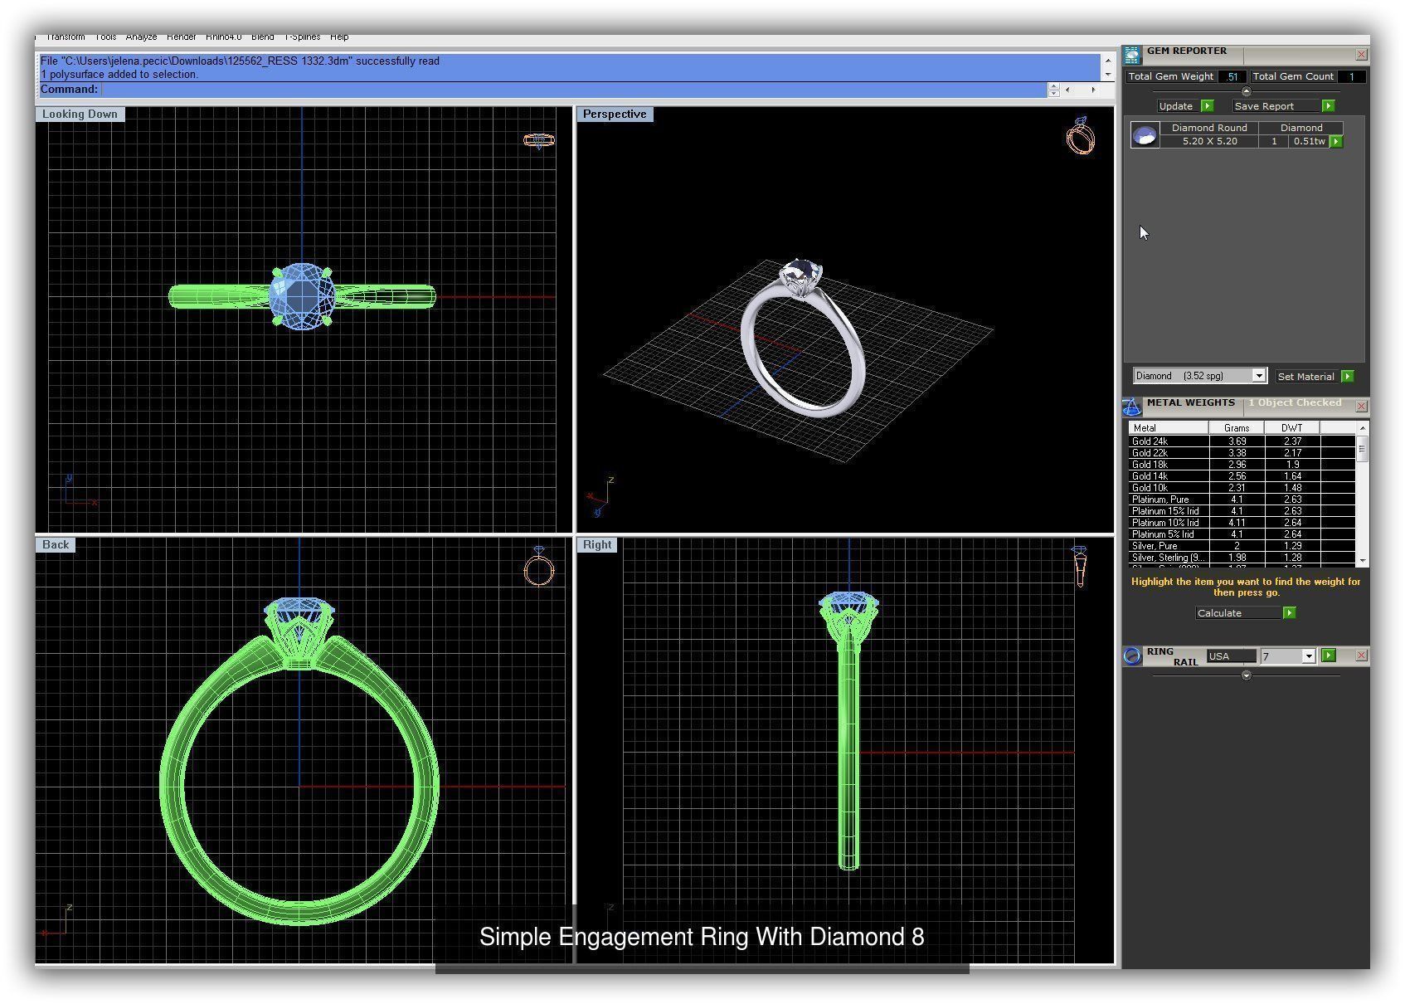Image resolution: width=1405 pixels, height=1004 pixels.
Task: Click the USA ring standard field
Action: coord(1231,656)
